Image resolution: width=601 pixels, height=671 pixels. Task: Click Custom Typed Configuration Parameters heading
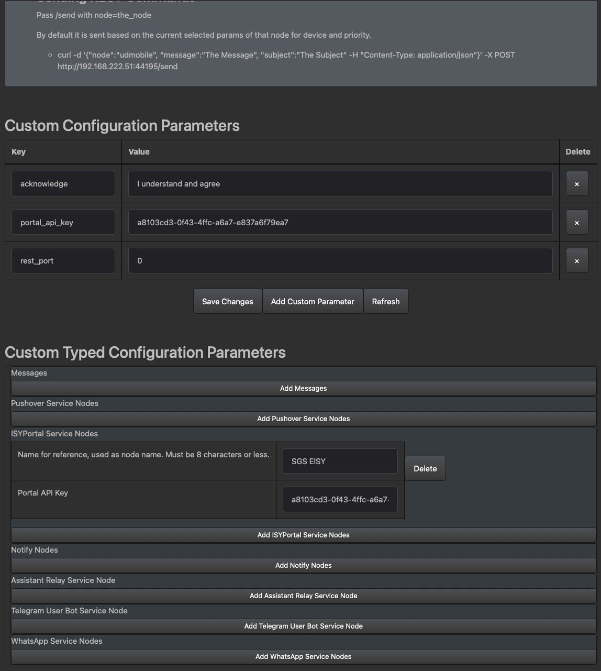click(146, 353)
